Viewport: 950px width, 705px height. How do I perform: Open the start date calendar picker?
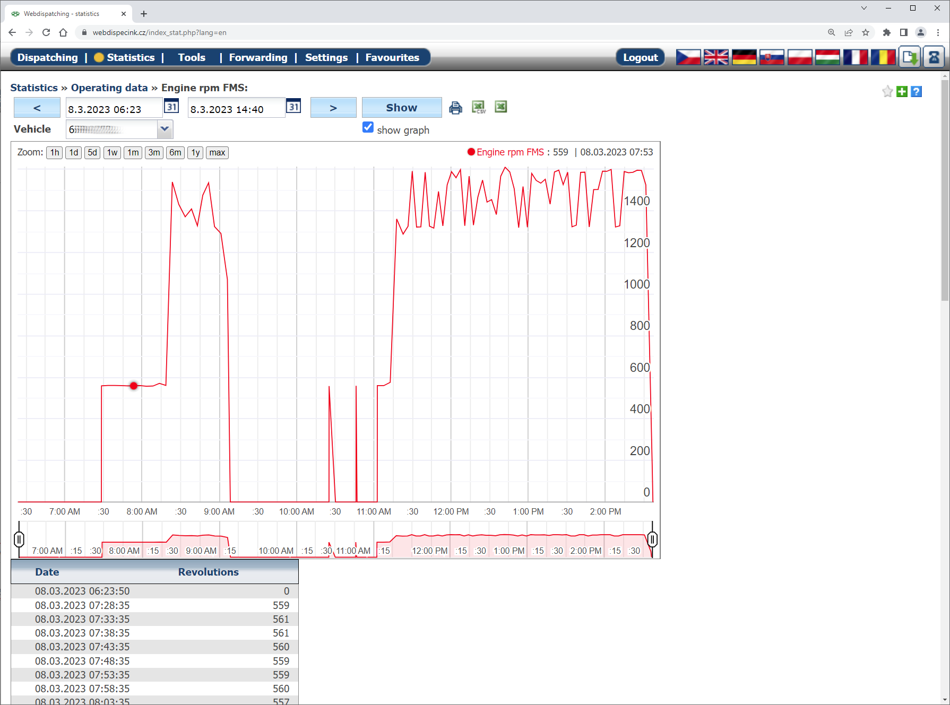(171, 107)
